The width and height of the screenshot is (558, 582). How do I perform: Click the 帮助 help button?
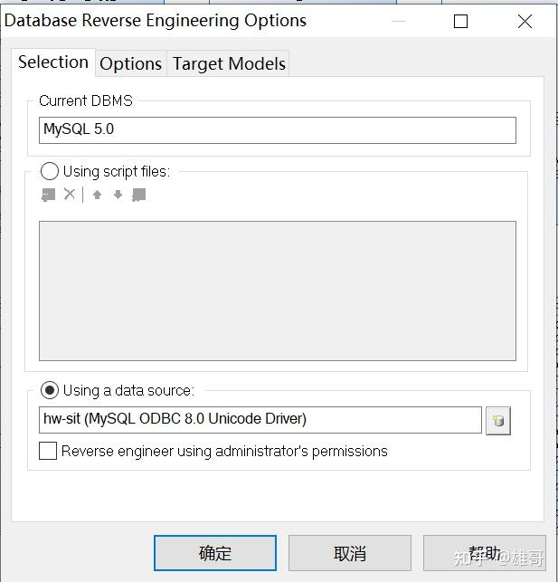coord(485,553)
